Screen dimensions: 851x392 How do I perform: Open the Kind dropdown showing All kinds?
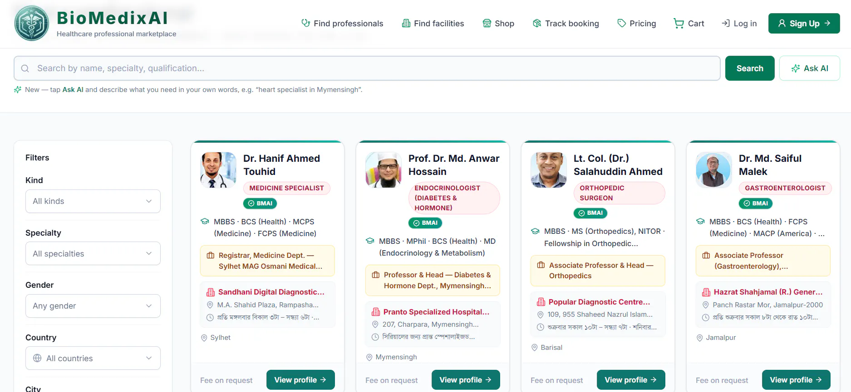93,201
